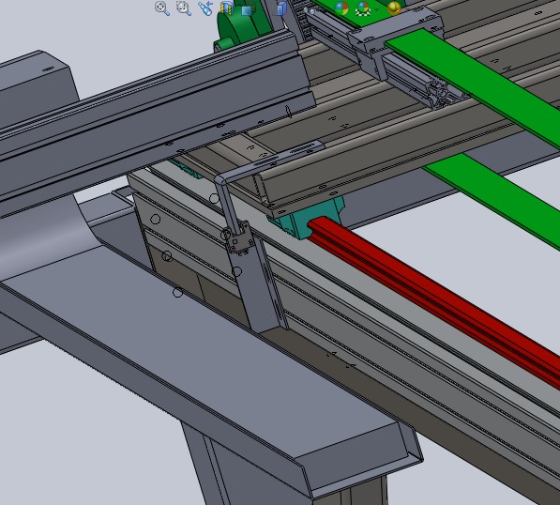The image size is (560, 505).
Task: Select the small sensor bracket block
Action: coord(240,238)
